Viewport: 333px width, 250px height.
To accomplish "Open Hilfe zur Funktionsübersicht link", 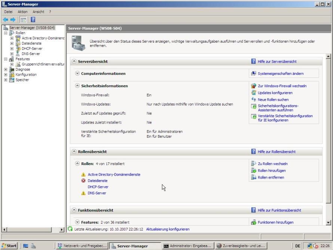I will (279, 210).
